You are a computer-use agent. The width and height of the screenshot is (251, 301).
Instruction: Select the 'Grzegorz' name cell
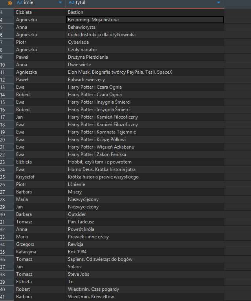[25, 244]
